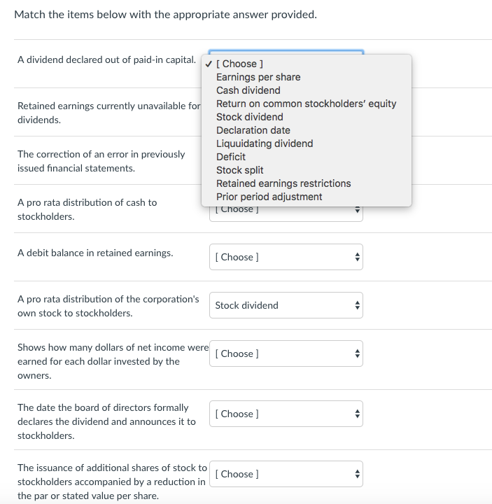The image size is (492, 504).
Task: Open dropdown for net income per dollar invested
Action: (286, 353)
